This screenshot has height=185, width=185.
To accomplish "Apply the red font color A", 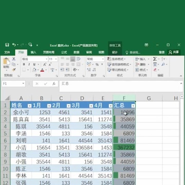I will (42, 70).
